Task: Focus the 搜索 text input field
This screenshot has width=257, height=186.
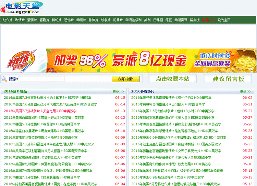Action: pos(42,79)
